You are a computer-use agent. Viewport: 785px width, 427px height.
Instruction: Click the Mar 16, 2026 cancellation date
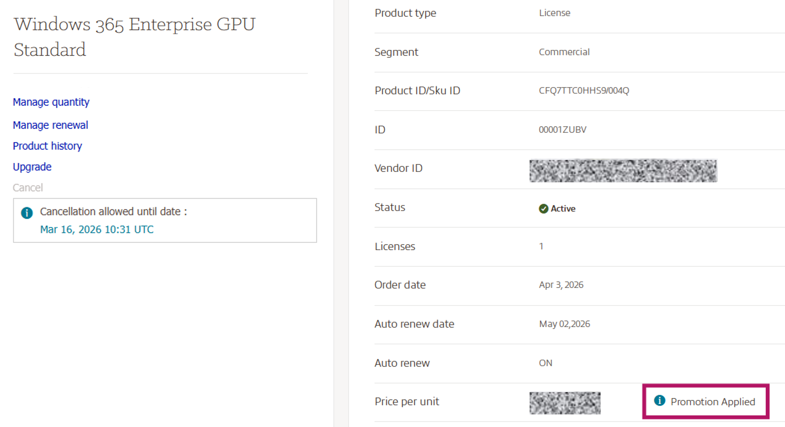point(97,229)
